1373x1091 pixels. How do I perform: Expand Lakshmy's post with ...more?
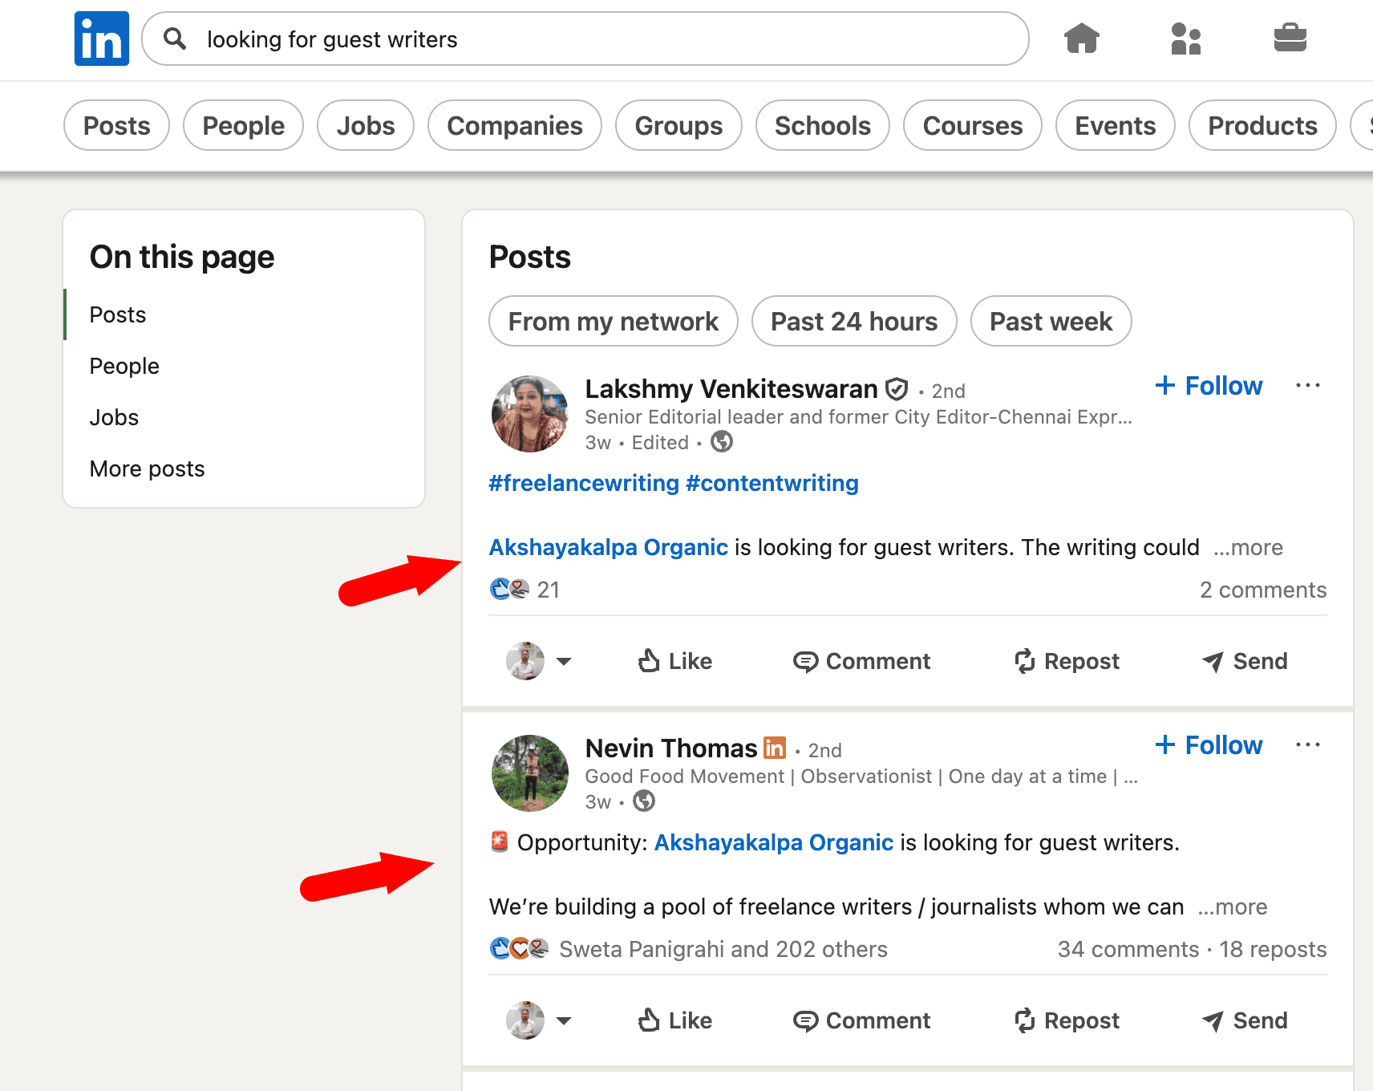coord(1248,547)
